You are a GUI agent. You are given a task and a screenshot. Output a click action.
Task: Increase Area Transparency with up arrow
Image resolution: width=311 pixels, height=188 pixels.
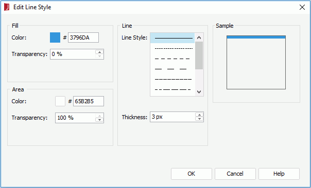[x=99, y=116]
